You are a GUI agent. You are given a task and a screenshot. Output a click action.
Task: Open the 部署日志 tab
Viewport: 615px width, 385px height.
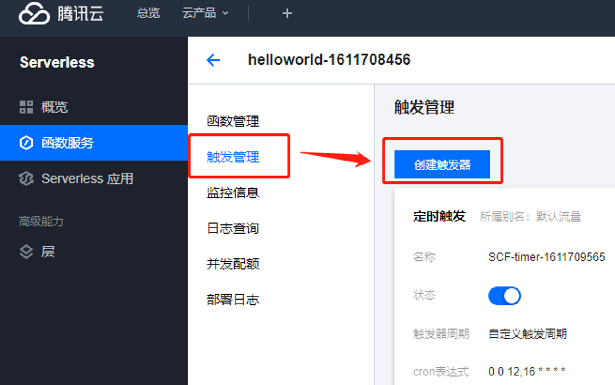click(x=233, y=300)
